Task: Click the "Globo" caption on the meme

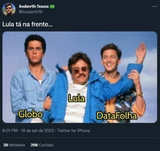Action: click(31, 114)
